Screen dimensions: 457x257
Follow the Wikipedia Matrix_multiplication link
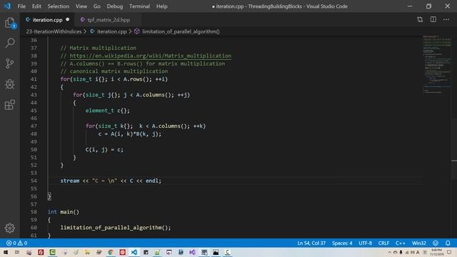(151, 56)
